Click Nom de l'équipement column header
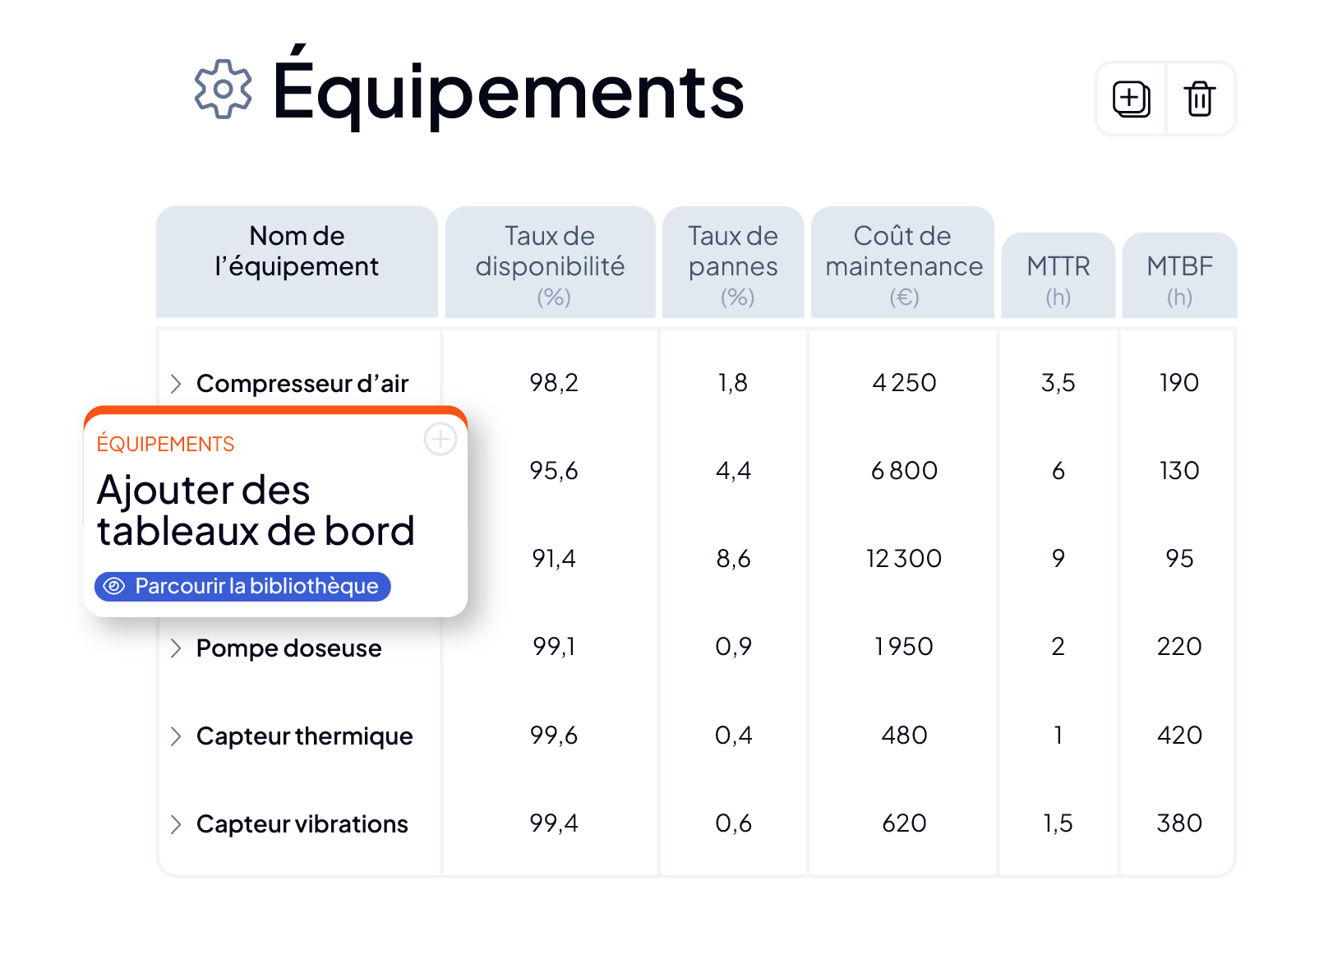 click(x=297, y=261)
